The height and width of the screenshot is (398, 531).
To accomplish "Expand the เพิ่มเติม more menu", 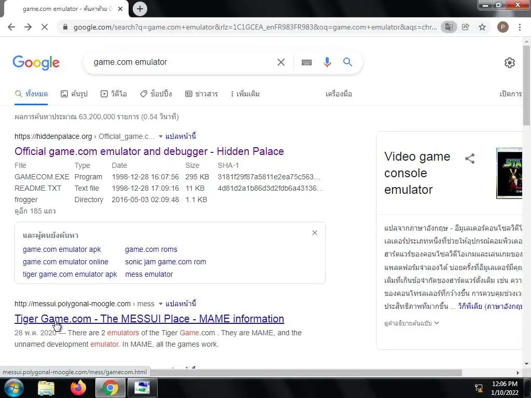I will 245,94.
